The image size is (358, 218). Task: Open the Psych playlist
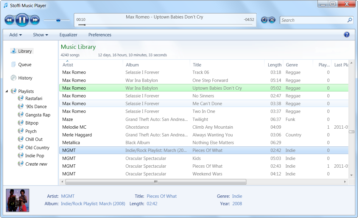(31, 131)
